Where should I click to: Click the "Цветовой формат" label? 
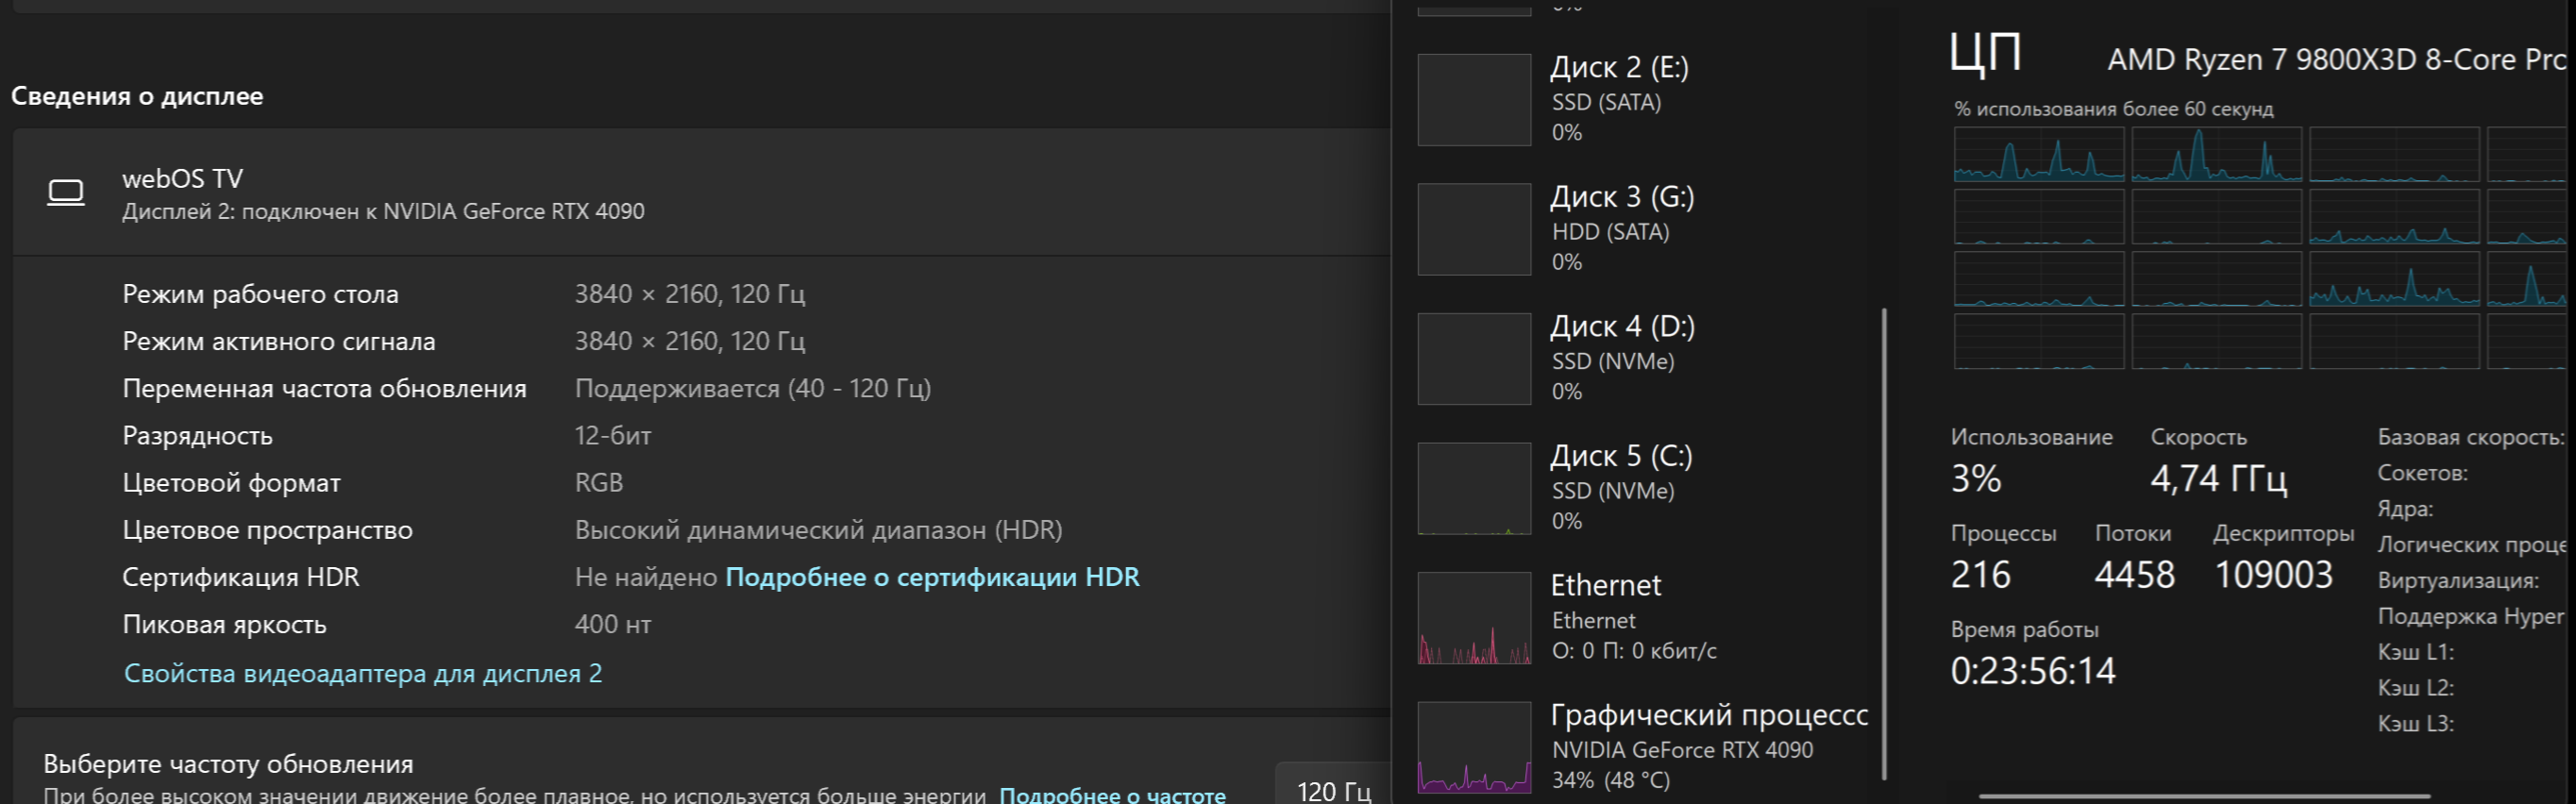231,483
